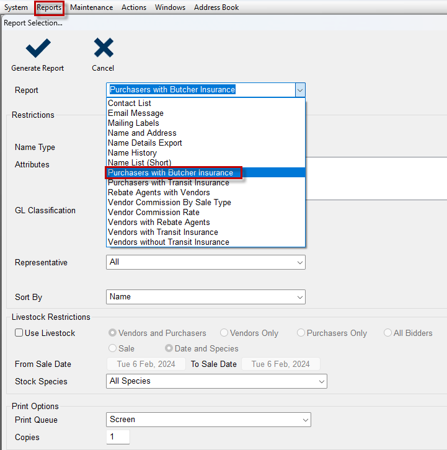Select the Purchasers Only radio button
The height and width of the screenshot is (450, 447).
click(x=301, y=333)
